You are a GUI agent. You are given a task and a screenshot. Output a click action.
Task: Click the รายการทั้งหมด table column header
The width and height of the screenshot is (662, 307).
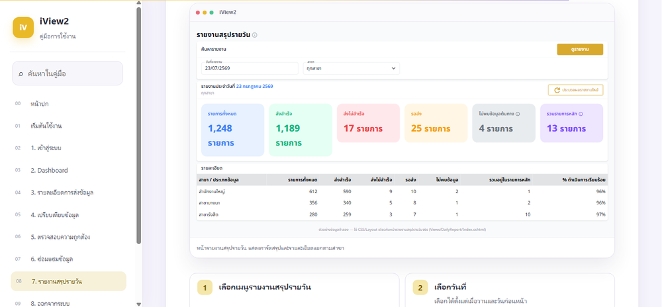303,180
